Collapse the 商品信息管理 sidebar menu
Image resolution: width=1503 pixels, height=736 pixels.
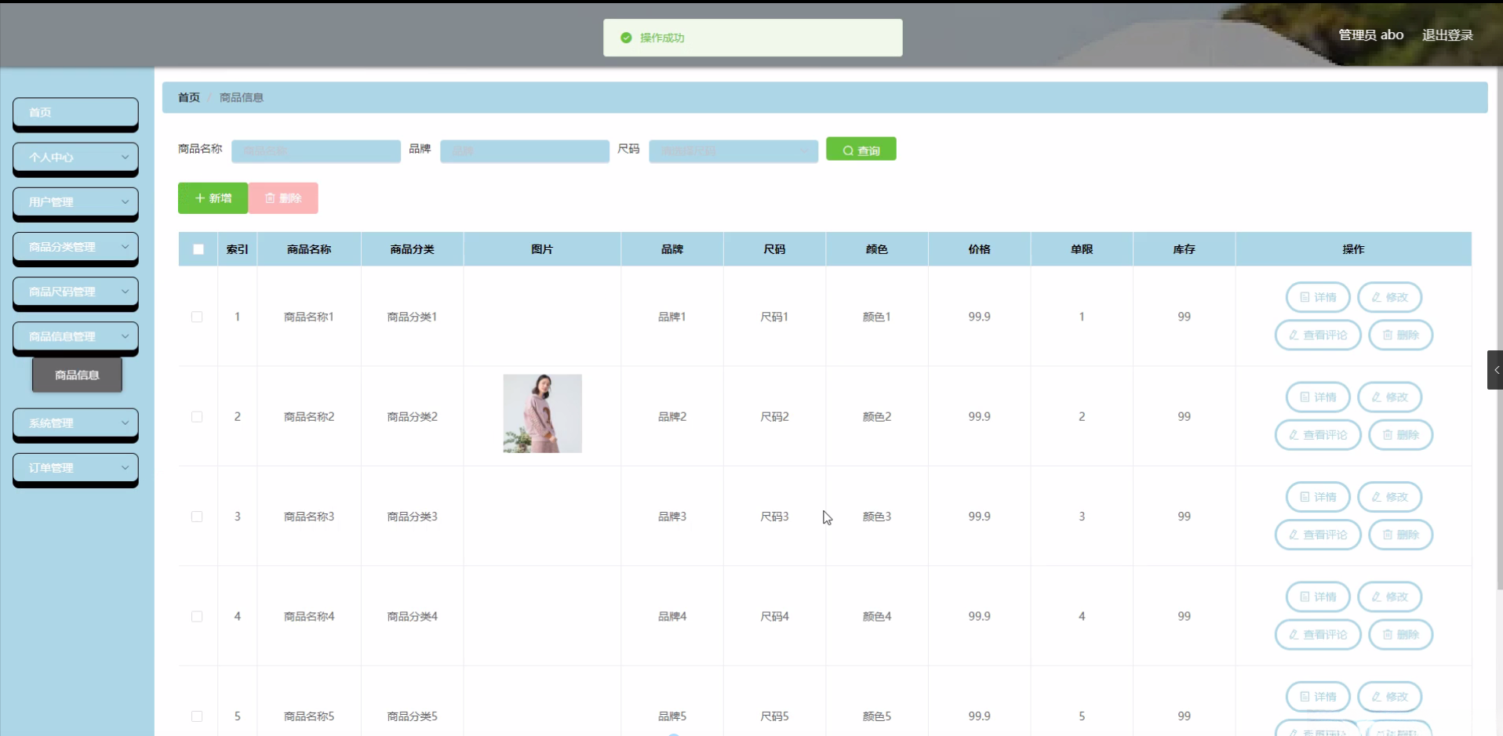75,336
